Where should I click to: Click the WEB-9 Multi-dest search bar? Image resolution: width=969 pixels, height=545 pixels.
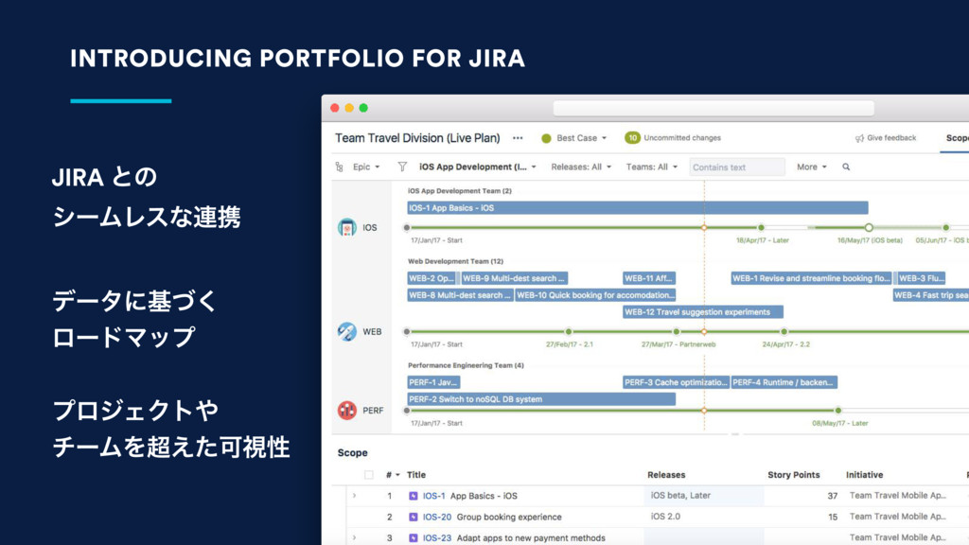pyautogui.click(x=514, y=279)
